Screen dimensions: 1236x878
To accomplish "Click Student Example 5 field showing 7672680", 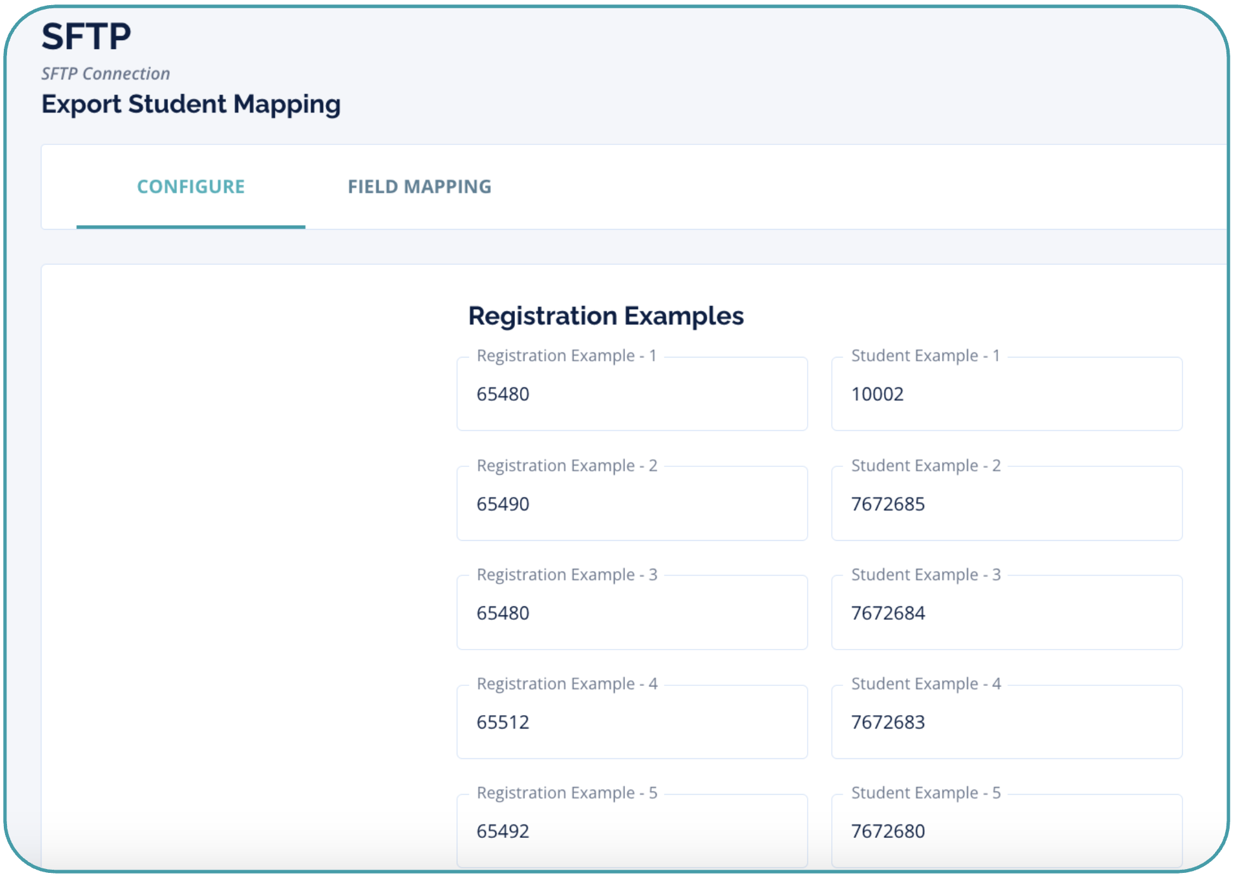I will pos(1006,831).
